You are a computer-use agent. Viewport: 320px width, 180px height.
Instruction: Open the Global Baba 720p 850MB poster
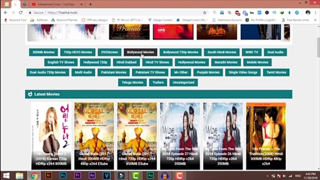137,136
